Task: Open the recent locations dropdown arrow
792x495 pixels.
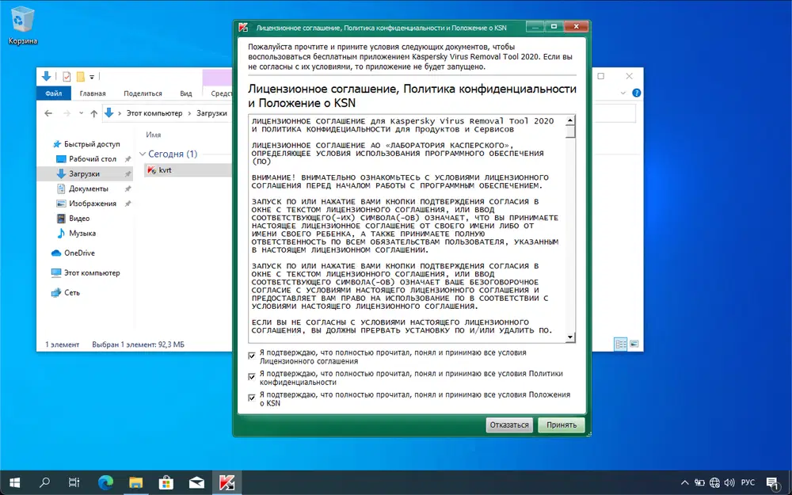Action: tap(82, 113)
